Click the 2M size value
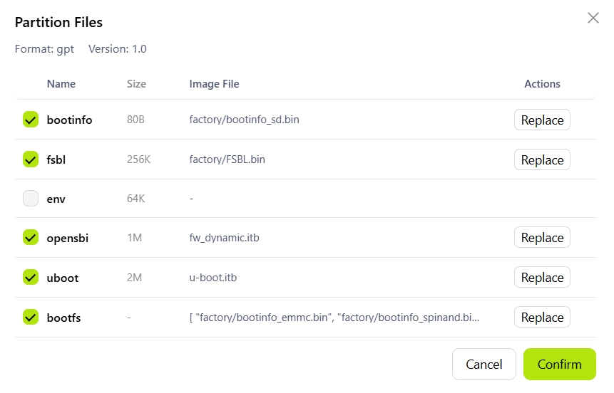 (x=134, y=278)
